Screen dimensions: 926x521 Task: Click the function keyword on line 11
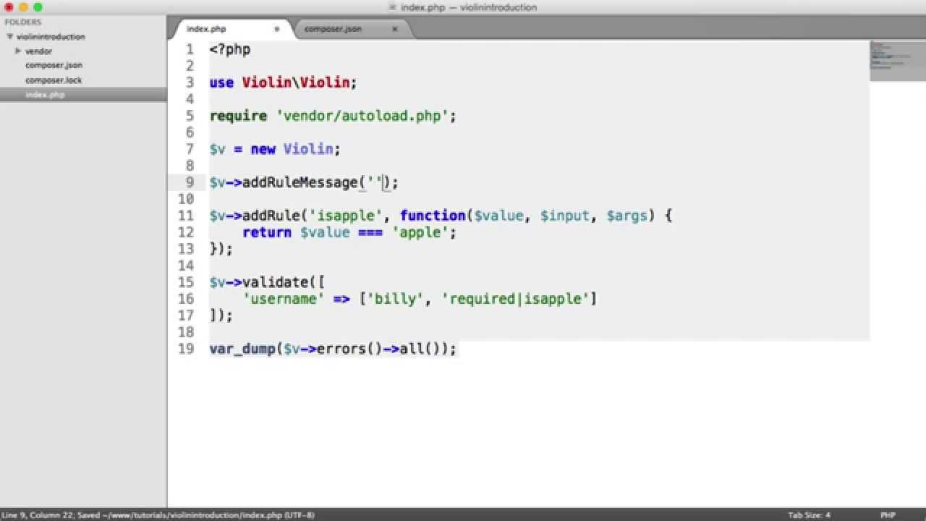[x=433, y=216]
